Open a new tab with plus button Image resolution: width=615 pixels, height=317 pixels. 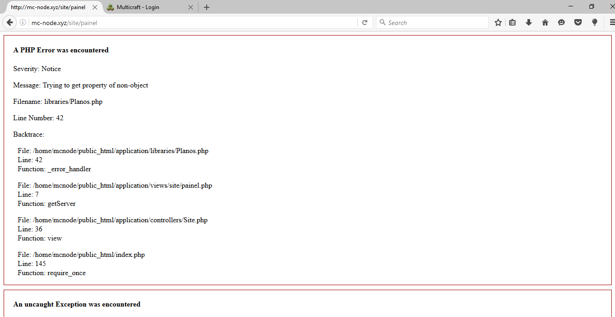click(207, 7)
